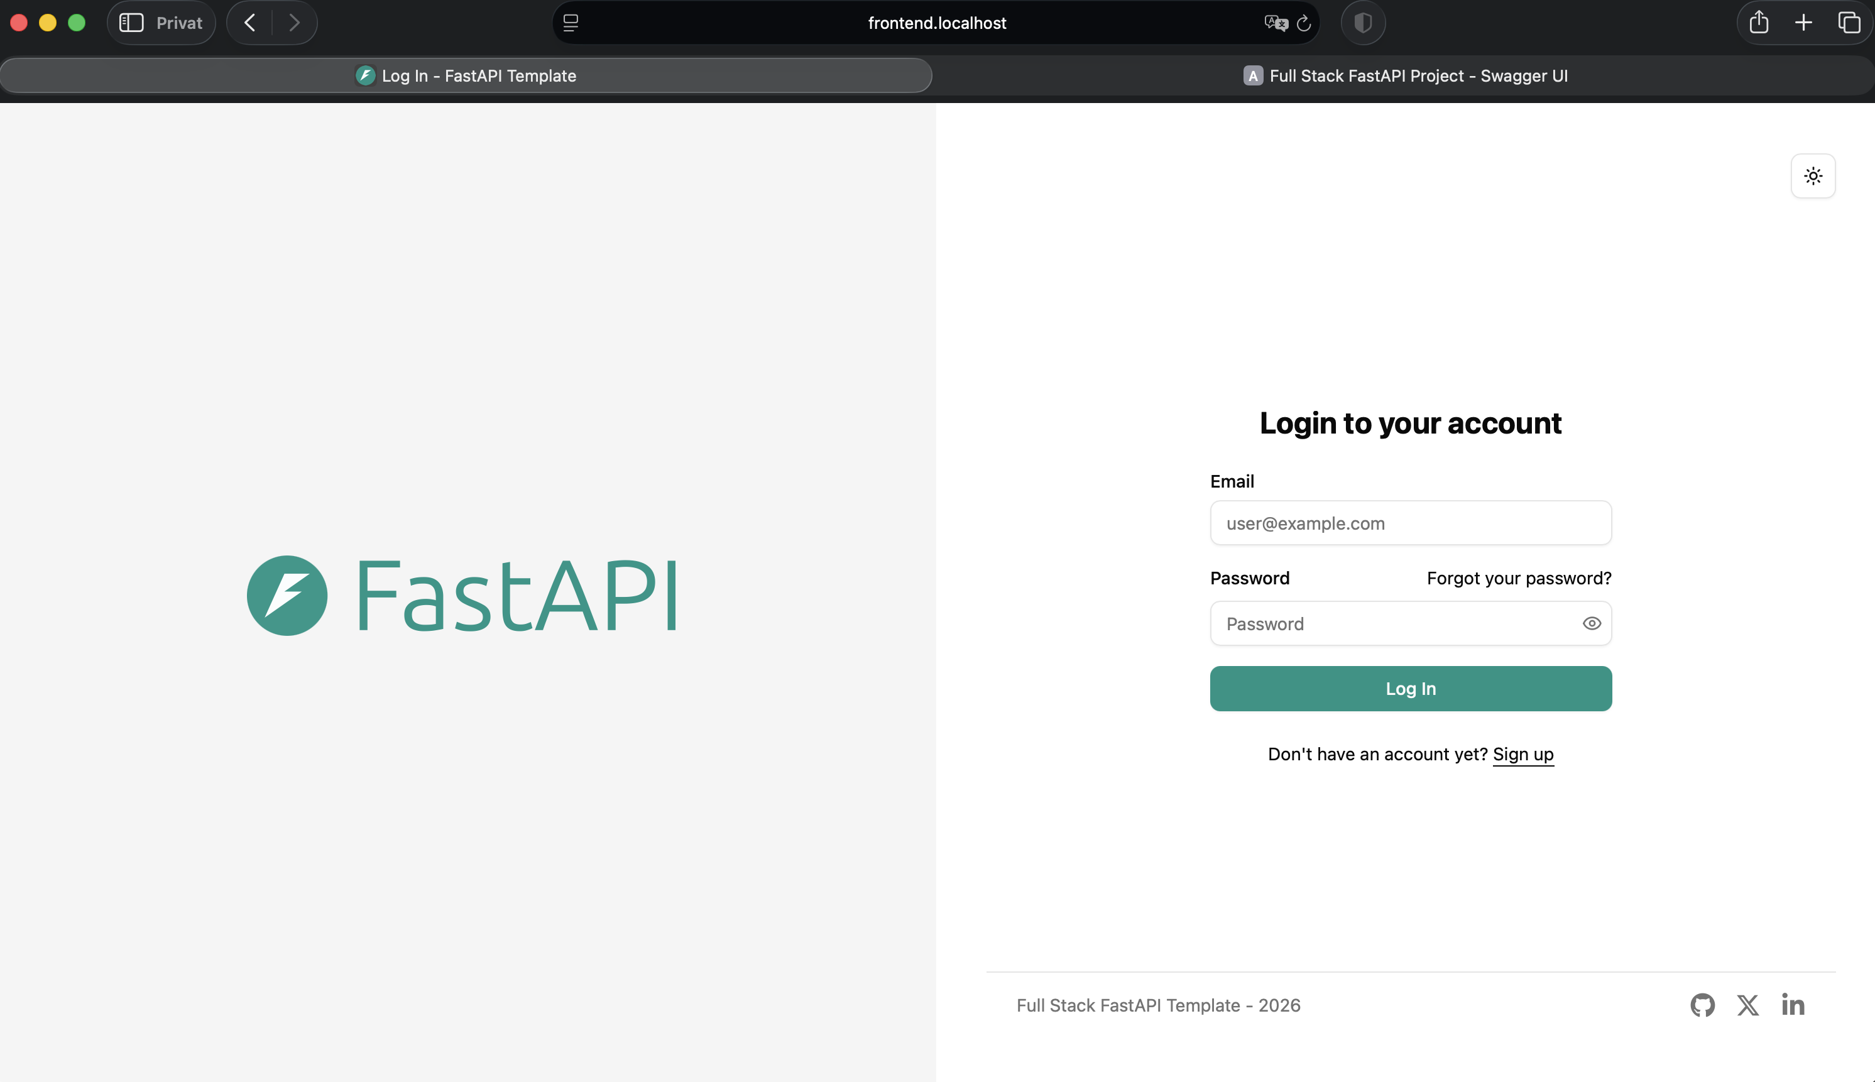Open the LinkedIn footer icon

1793,1005
